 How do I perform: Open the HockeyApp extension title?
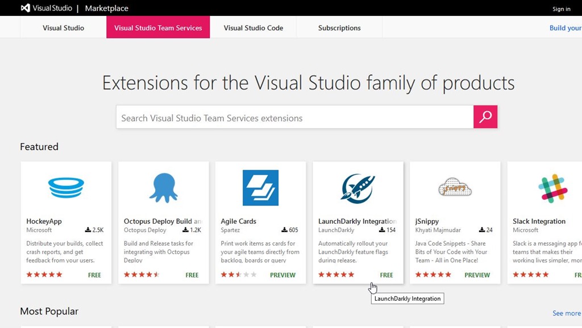point(44,221)
